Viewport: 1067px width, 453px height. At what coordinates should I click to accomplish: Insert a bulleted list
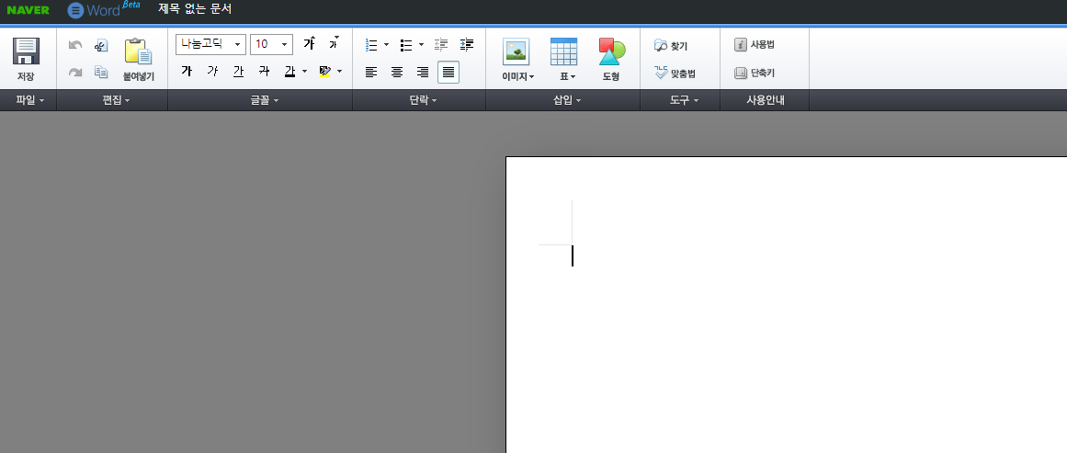pos(406,45)
